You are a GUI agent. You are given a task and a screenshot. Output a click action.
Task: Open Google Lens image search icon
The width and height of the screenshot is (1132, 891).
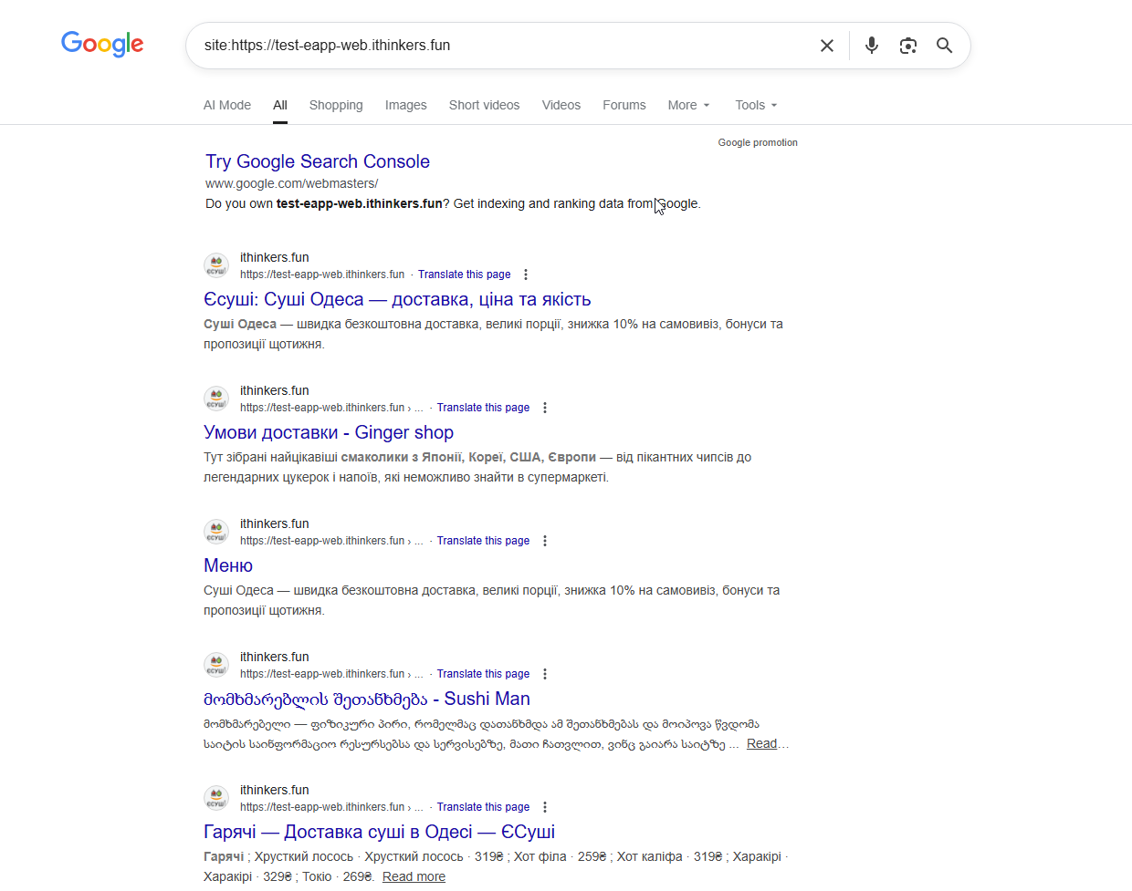[908, 46]
